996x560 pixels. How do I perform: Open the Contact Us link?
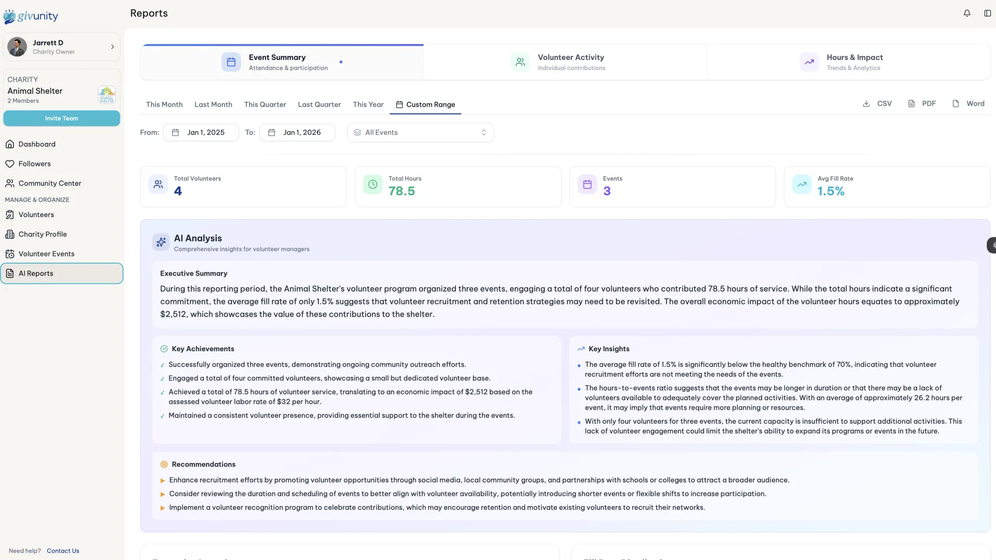63,551
